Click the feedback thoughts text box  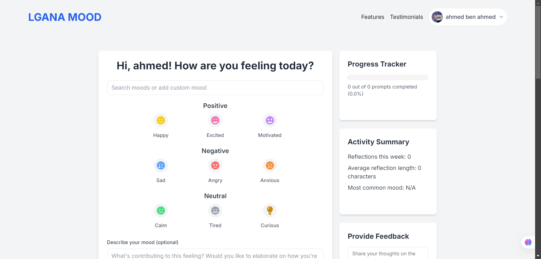pyautogui.click(x=388, y=253)
